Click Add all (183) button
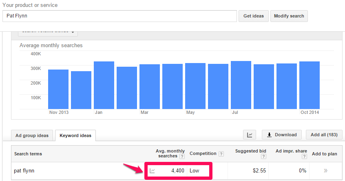The width and height of the screenshot is (345, 181). (x=324, y=135)
